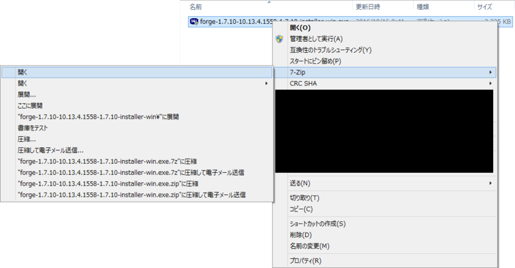Click the shield icon beside 管理者として実行

(279, 39)
